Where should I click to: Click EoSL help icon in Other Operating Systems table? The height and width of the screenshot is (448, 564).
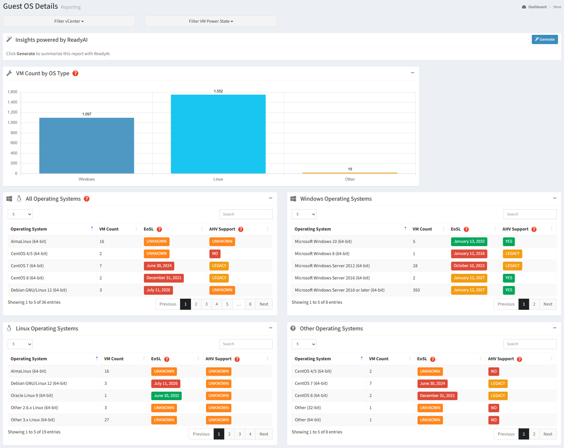[x=432, y=359]
